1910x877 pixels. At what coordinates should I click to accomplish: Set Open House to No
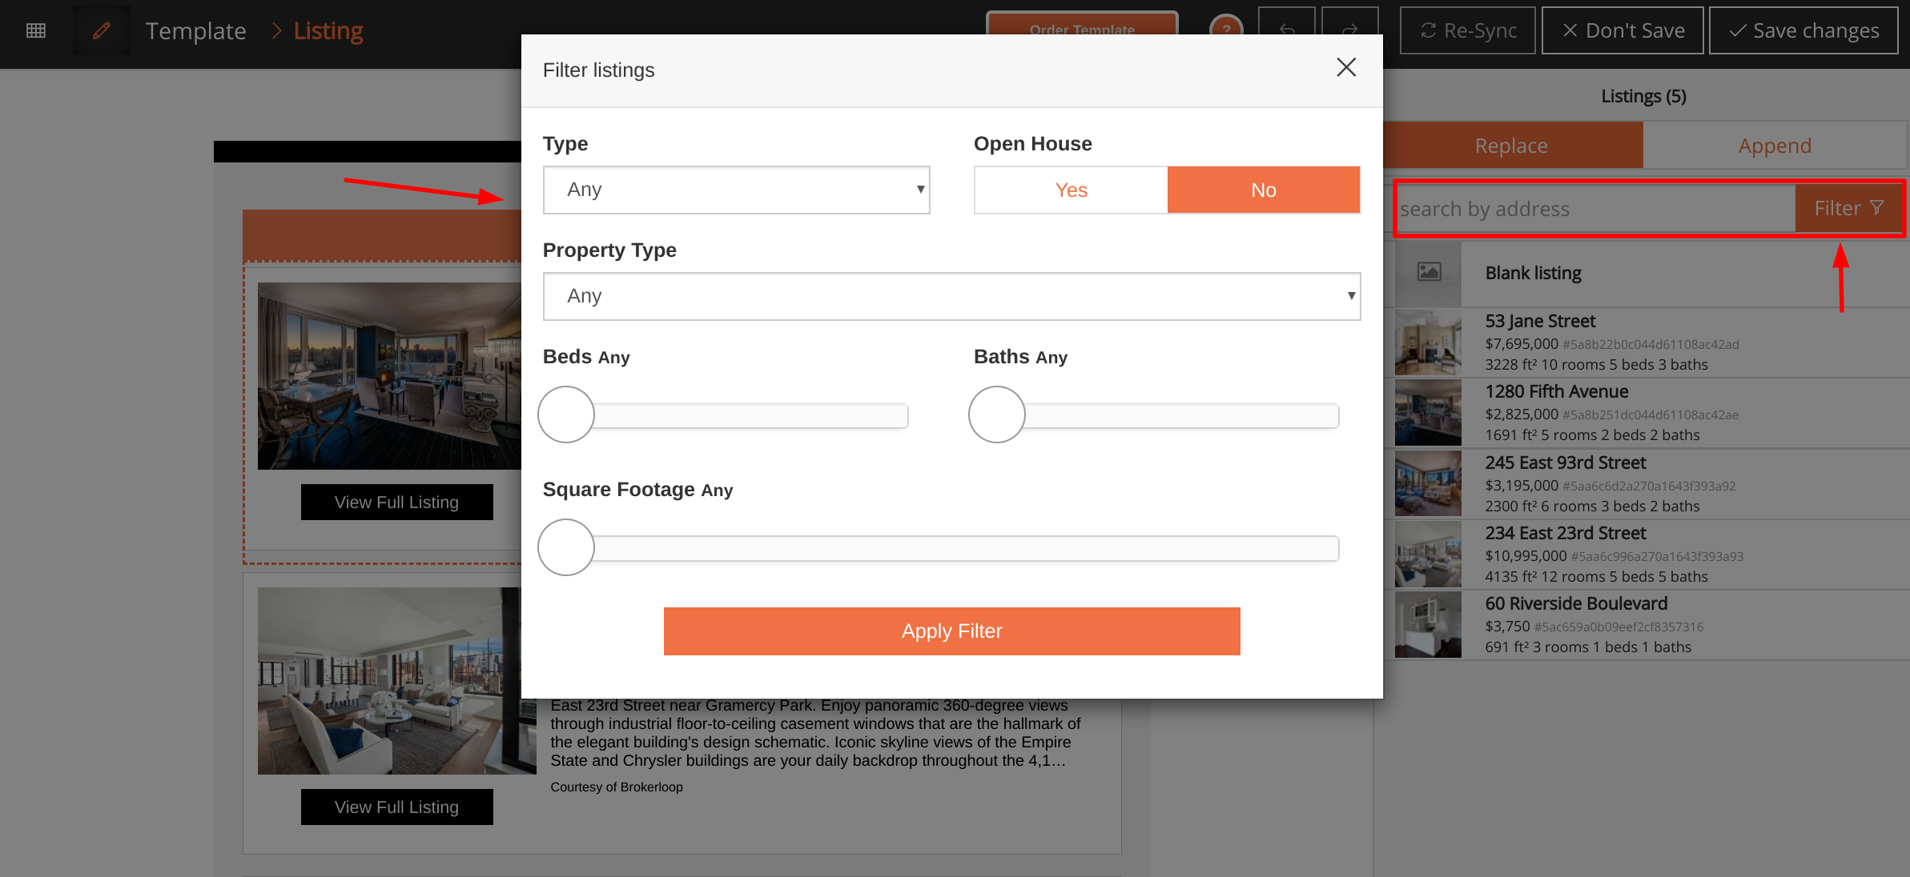click(1263, 190)
